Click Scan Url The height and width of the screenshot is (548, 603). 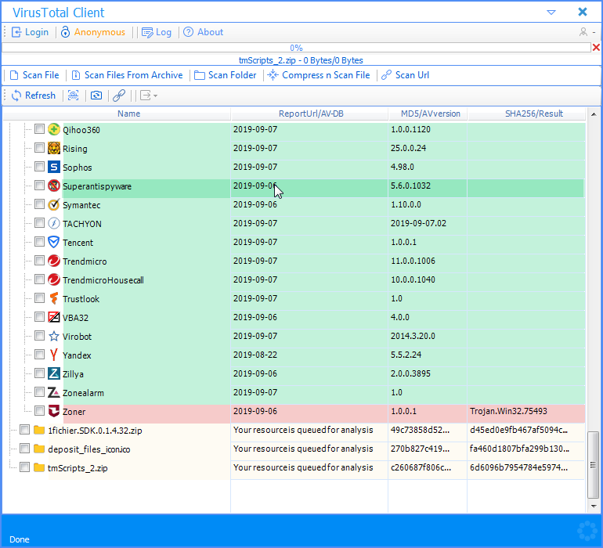(x=406, y=75)
